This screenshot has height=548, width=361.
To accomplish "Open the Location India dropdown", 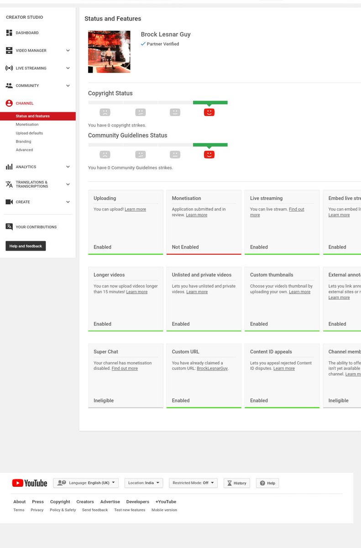I will [x=144, y=483].
